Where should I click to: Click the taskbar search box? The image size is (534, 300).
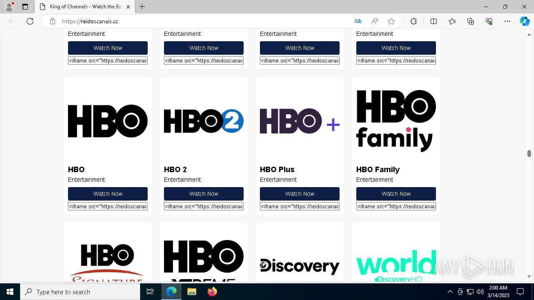[x=80, y=292]
